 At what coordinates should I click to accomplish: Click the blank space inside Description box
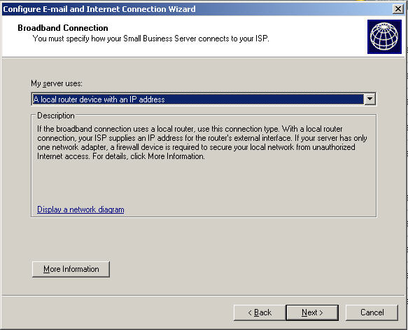coord(203,182)
